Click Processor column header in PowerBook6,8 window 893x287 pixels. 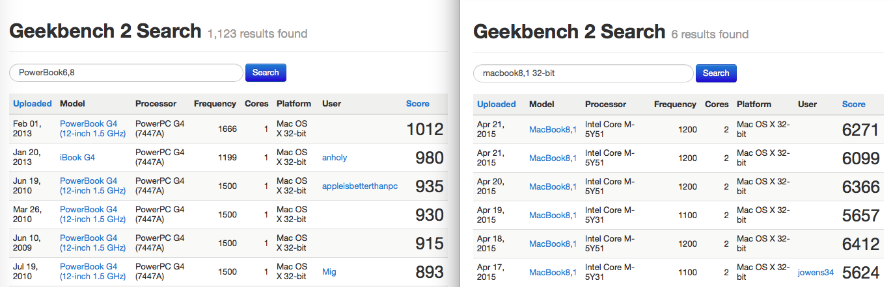(156, 103)
